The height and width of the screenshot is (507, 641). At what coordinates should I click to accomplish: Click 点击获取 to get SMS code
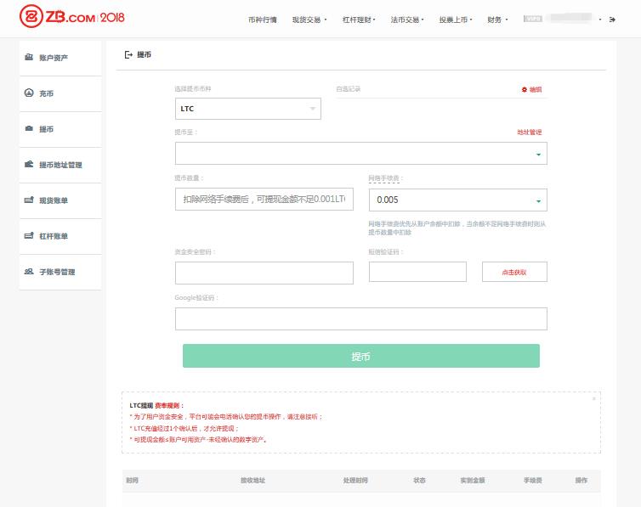pyautogui.click(x=514, y=272)
